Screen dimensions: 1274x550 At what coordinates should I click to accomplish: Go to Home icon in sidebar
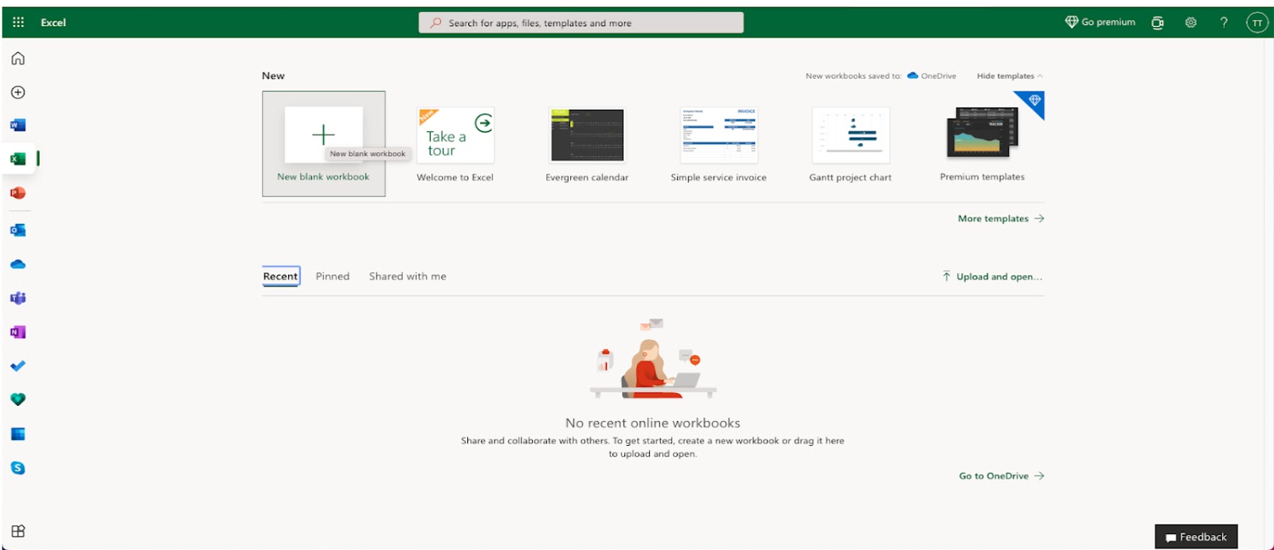[18, 58]
